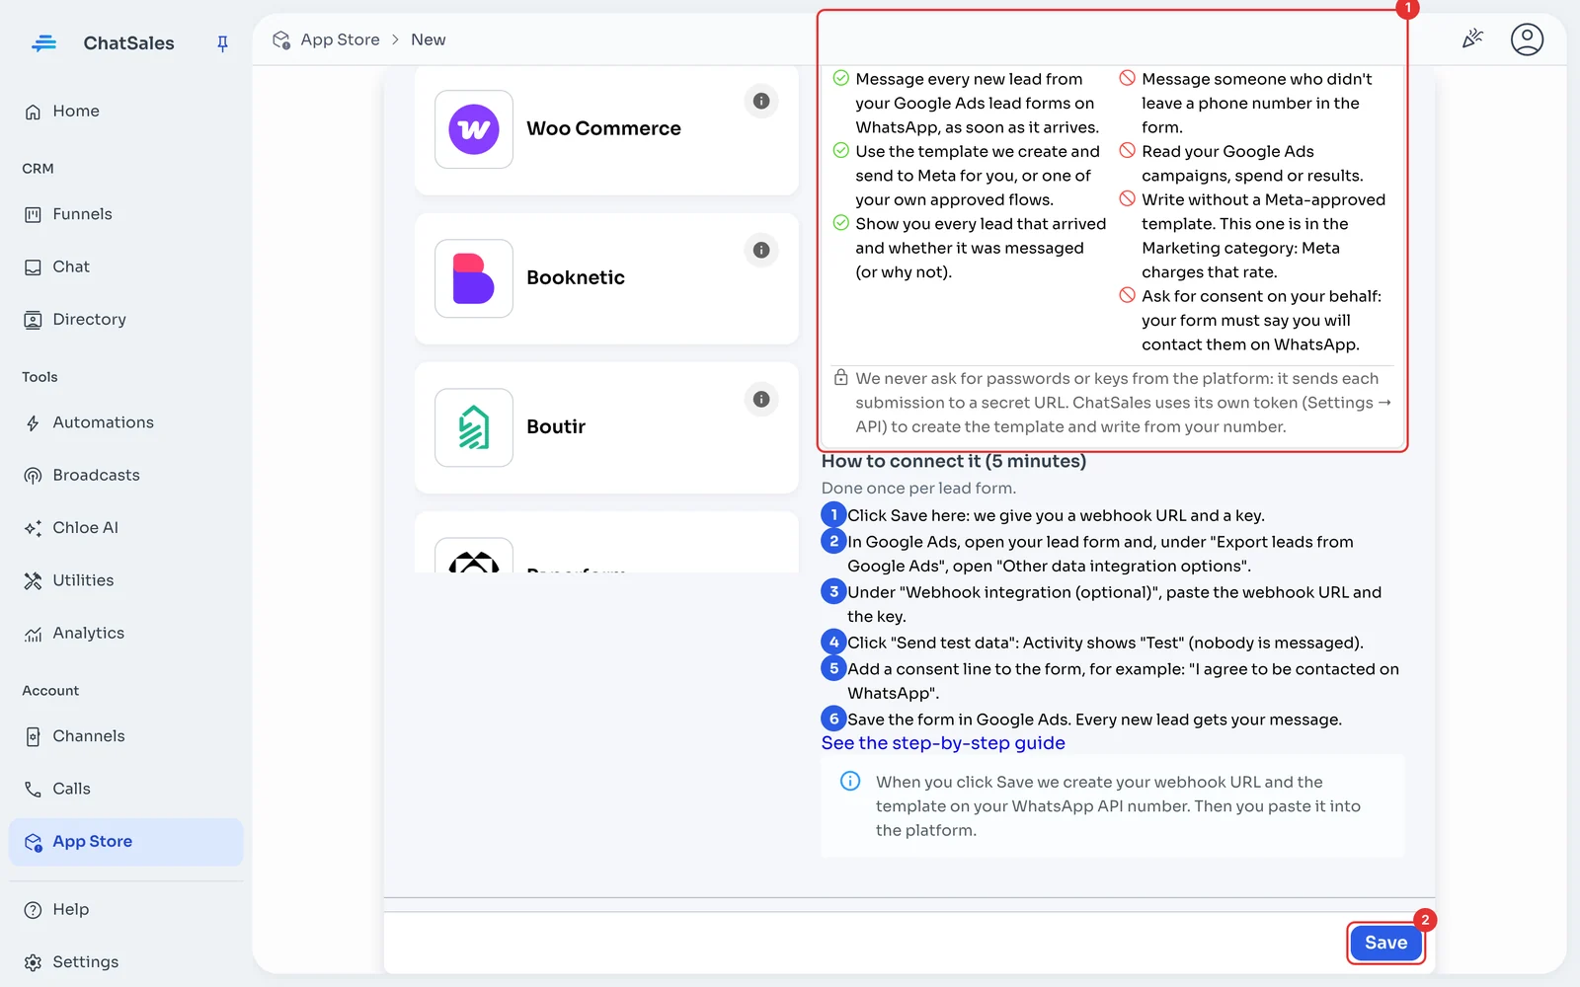The height and width of the screenshot is (987, 1580).
Task: View Analytics page
Action: pyautogui.click(x=126, y=634)
